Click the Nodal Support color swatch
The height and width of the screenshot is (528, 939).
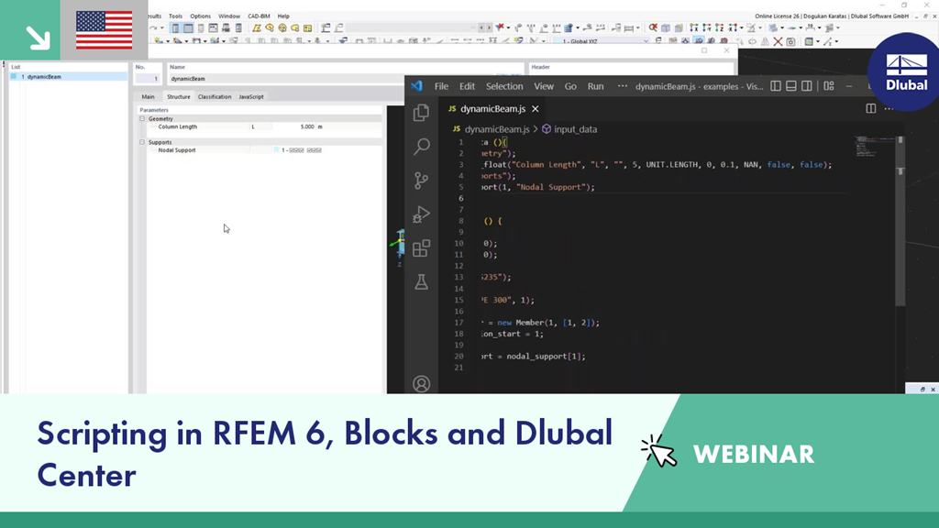277,149
